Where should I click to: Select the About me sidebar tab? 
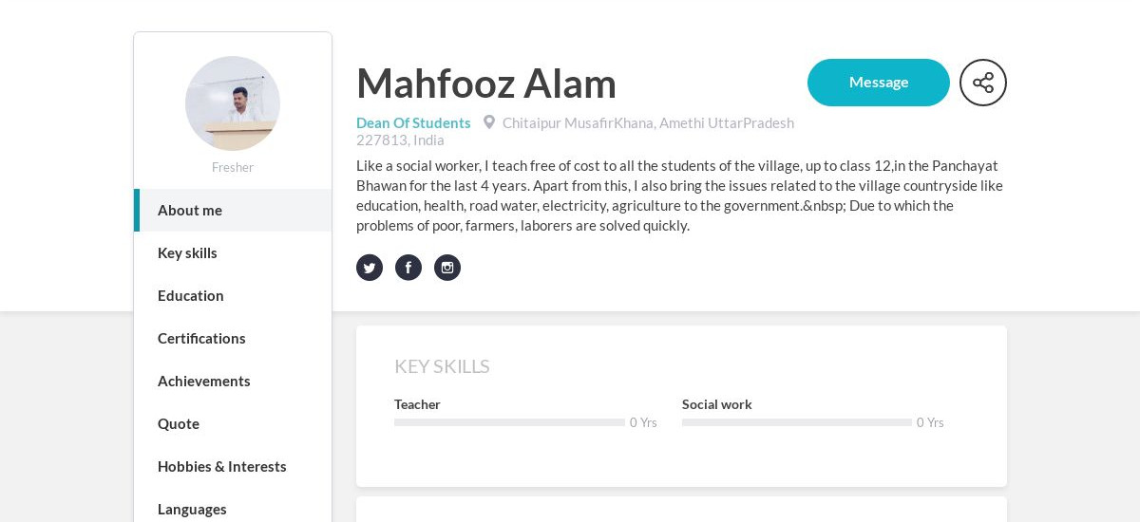pos(233,210)
